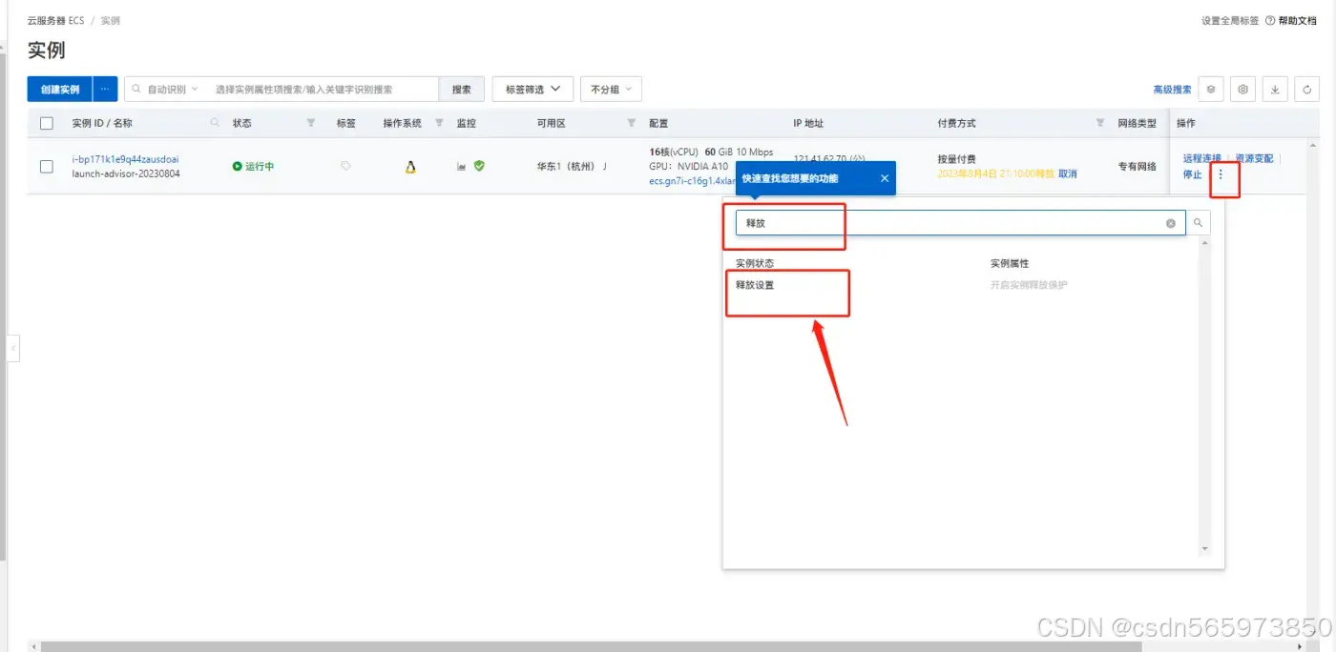Open the global settings gear icon
The width and height of the screenshot is (1336, 652).
[x=1242, y=89]
